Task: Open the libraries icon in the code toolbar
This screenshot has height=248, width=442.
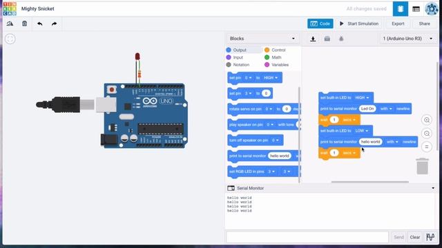Action: point(327,39)
